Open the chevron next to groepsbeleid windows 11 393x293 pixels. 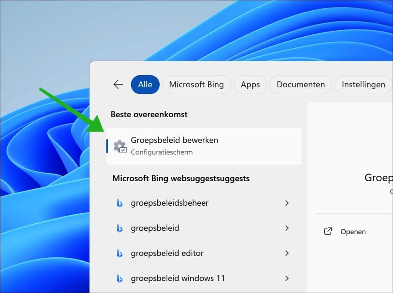coord(287,278)
